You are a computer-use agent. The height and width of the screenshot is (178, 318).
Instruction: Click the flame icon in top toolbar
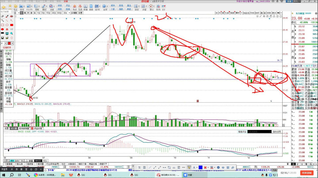pos(75,7)
